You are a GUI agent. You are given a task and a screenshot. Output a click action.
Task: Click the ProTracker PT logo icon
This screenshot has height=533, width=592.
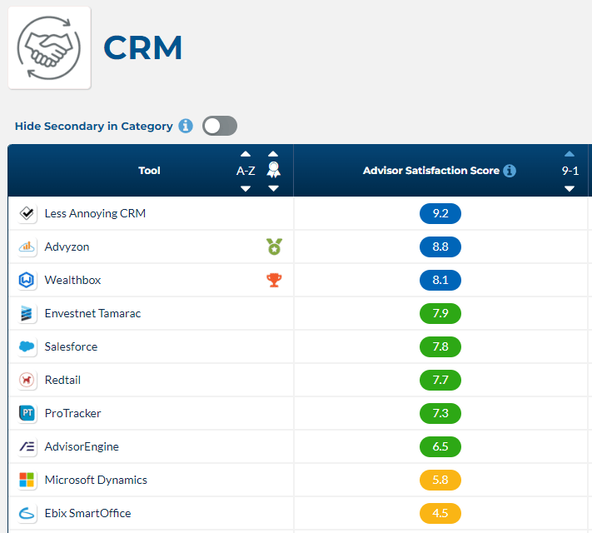(27, 413)
